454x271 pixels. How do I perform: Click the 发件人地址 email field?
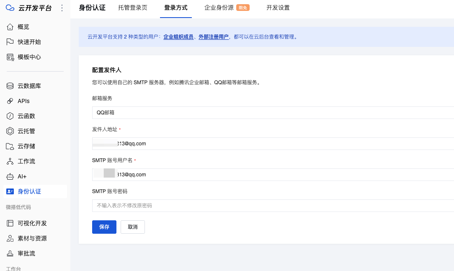272,144
